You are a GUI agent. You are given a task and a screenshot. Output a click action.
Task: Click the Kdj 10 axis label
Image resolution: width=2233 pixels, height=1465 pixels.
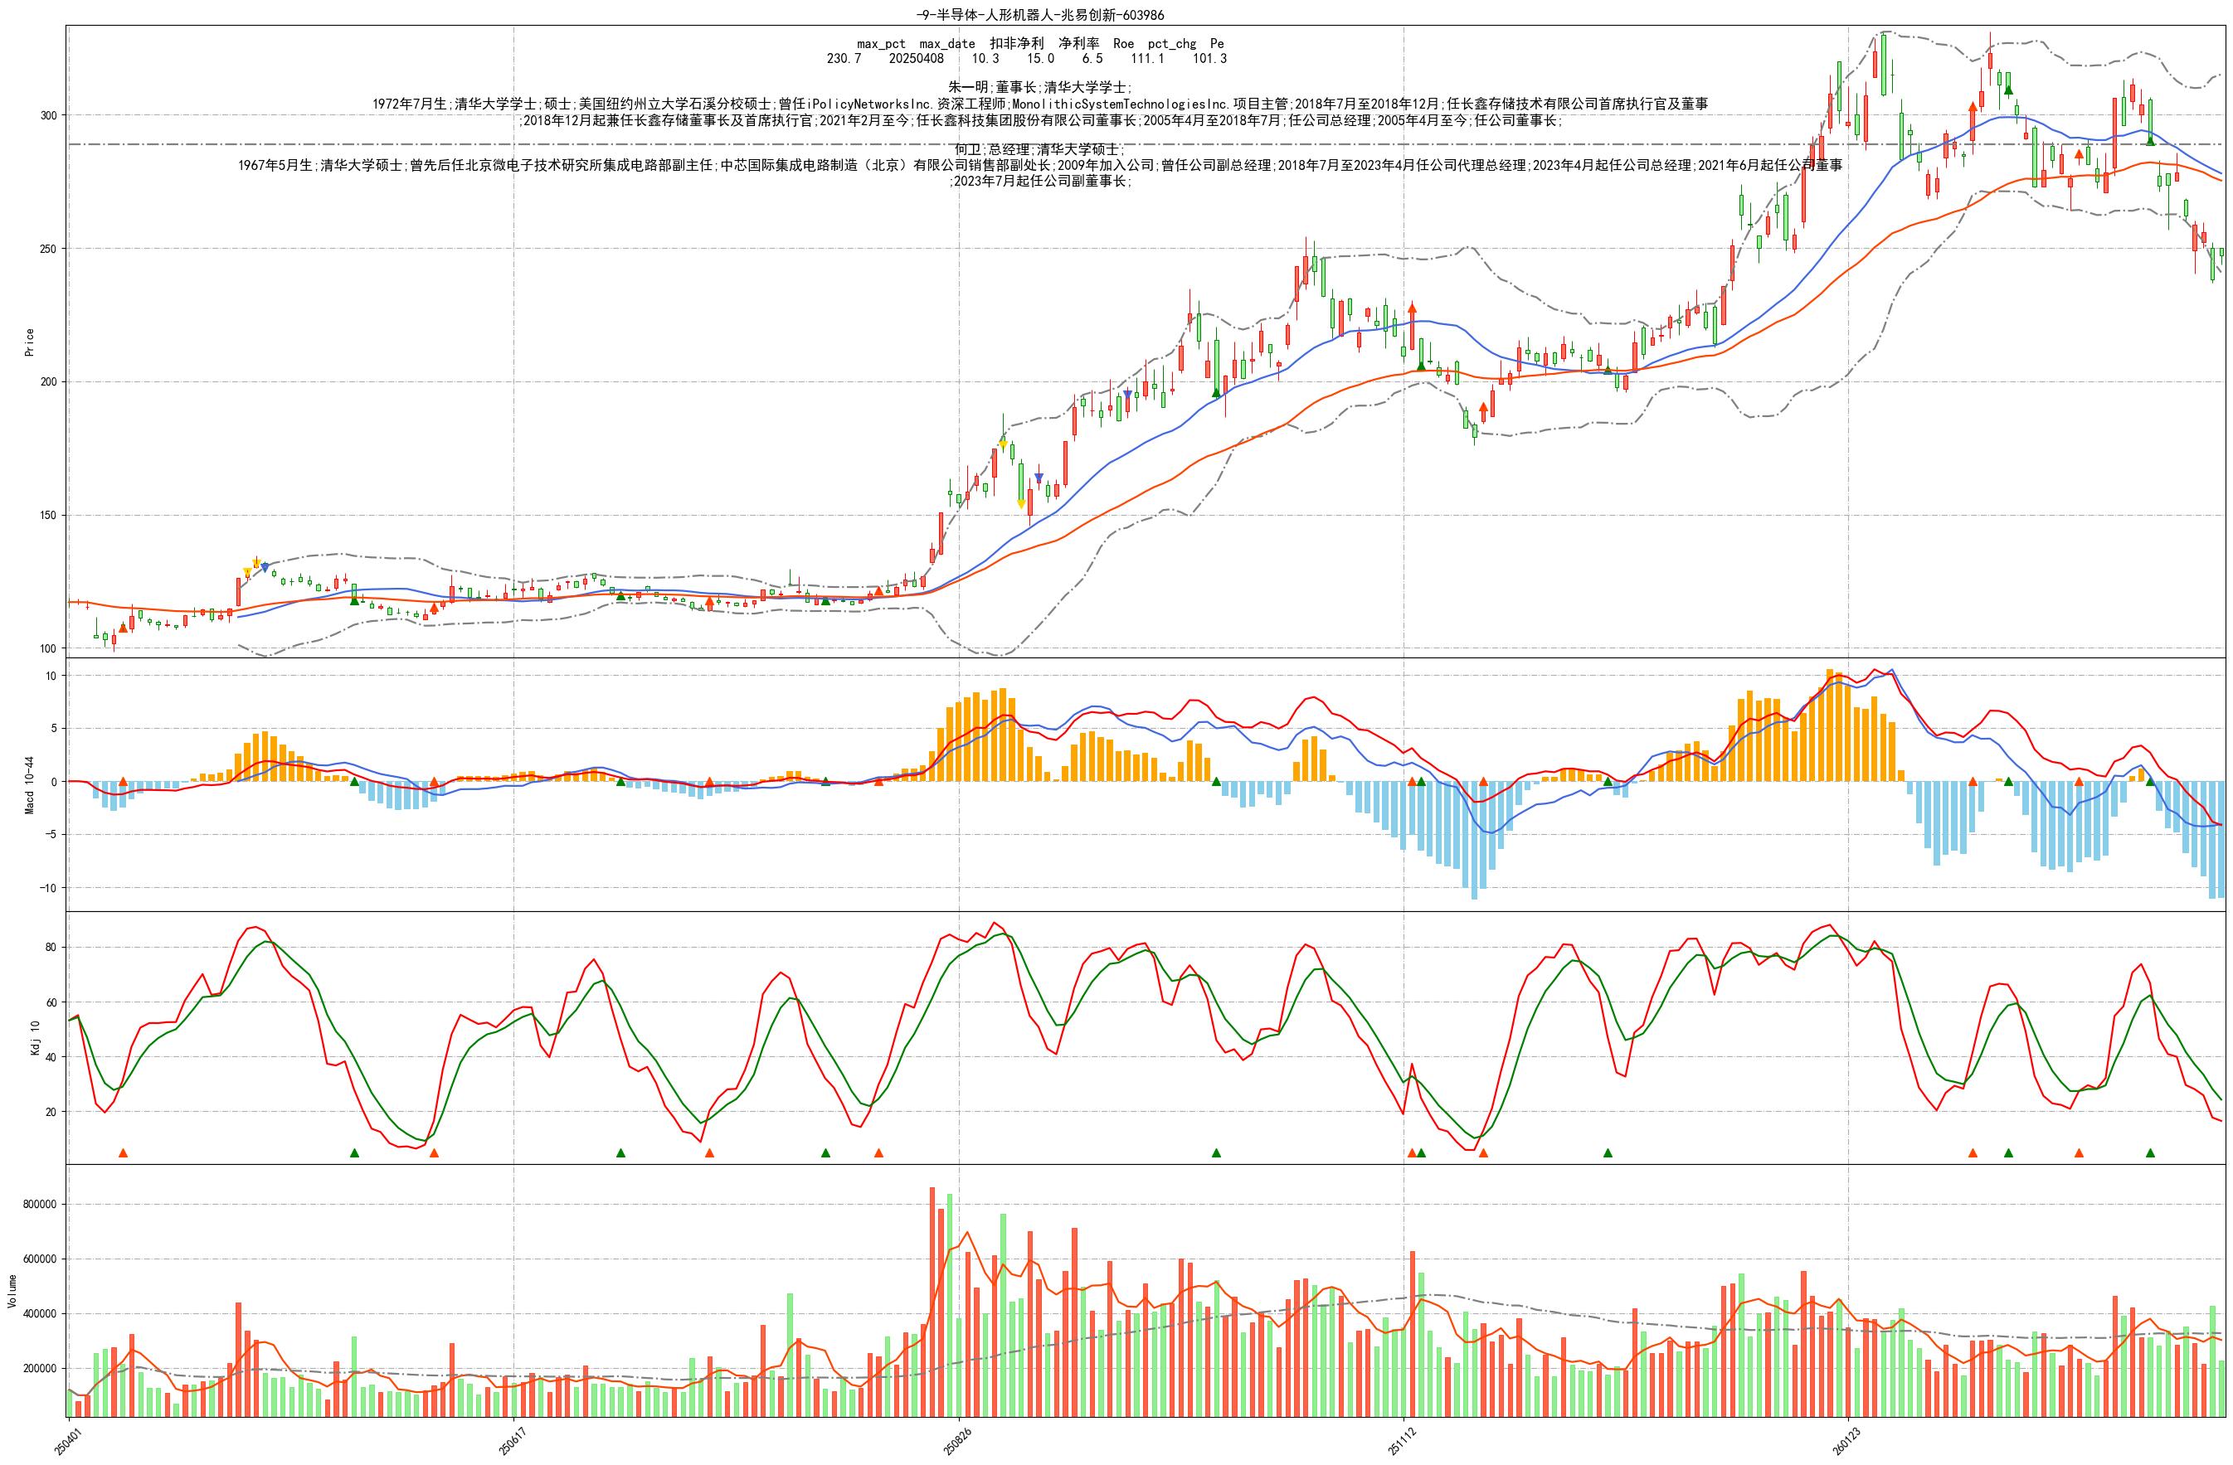pyautogui.click(x=36, y=1038)
